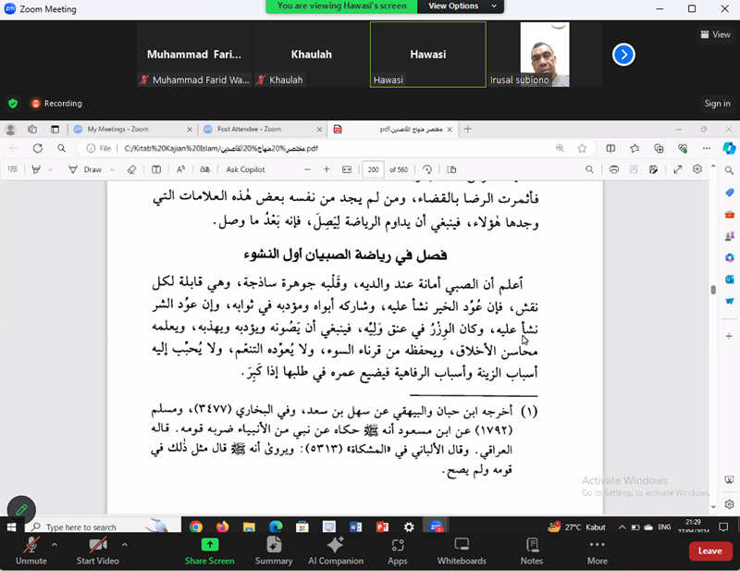The image size is (740, 571).
Task: Open Zoom Apps
Action: point(398,551)
